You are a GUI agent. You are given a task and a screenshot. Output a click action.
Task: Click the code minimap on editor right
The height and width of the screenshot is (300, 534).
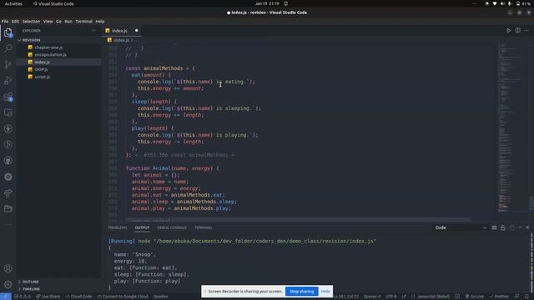pos(510,127)
